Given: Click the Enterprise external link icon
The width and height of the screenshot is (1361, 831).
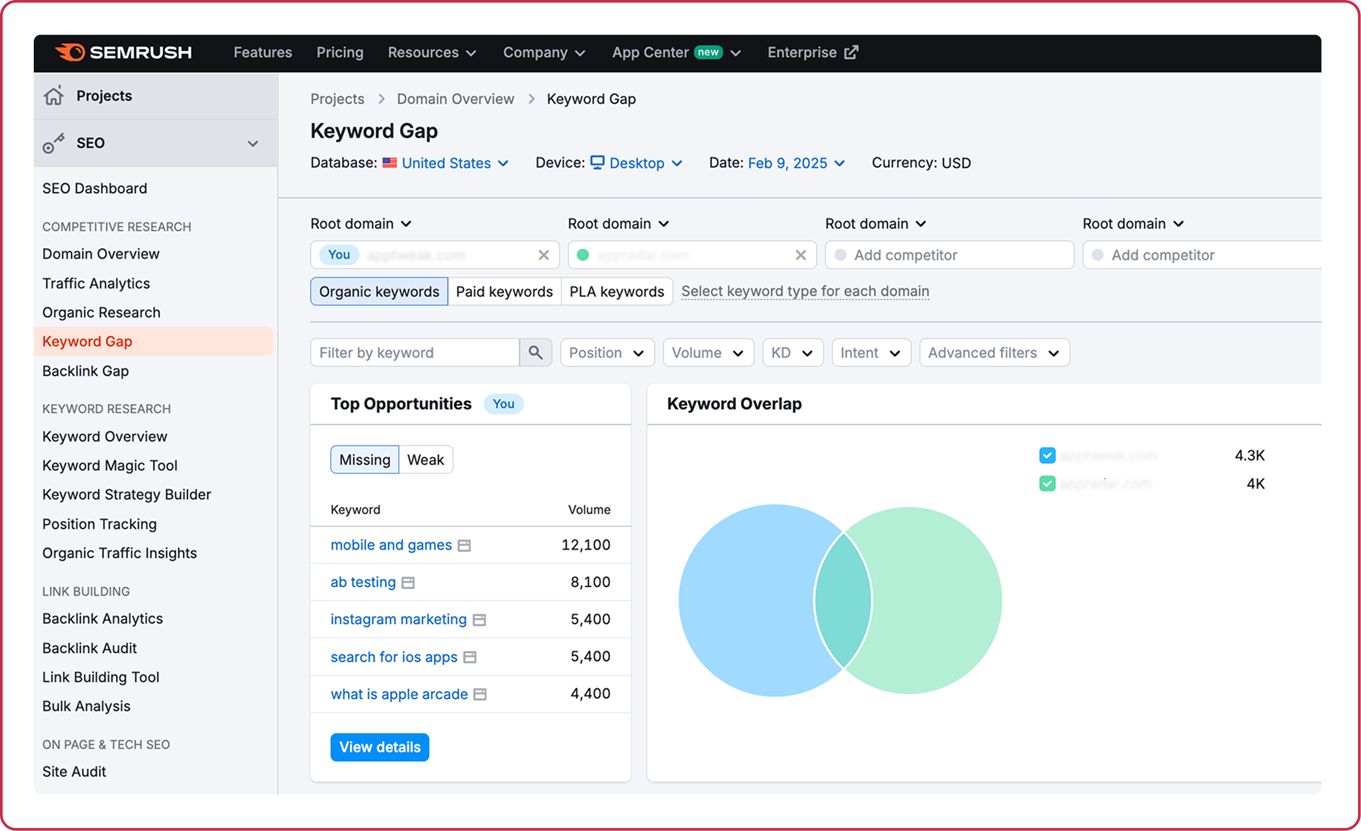Looking at the screenshot, I should (851, 52).
